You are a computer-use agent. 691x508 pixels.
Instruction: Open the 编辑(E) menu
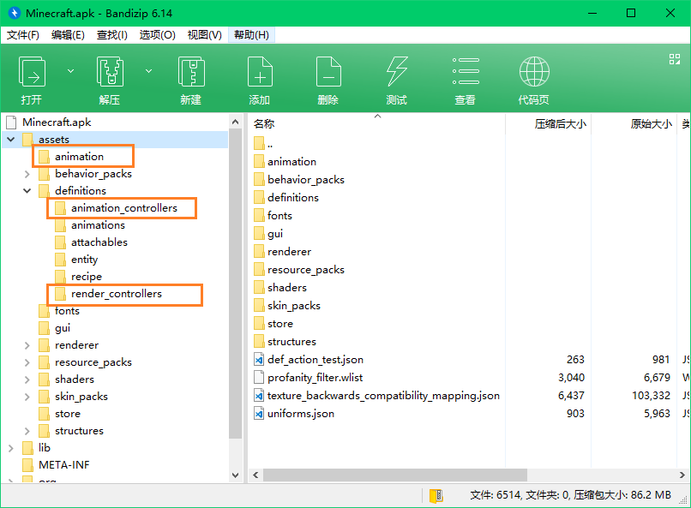[68, 35]
